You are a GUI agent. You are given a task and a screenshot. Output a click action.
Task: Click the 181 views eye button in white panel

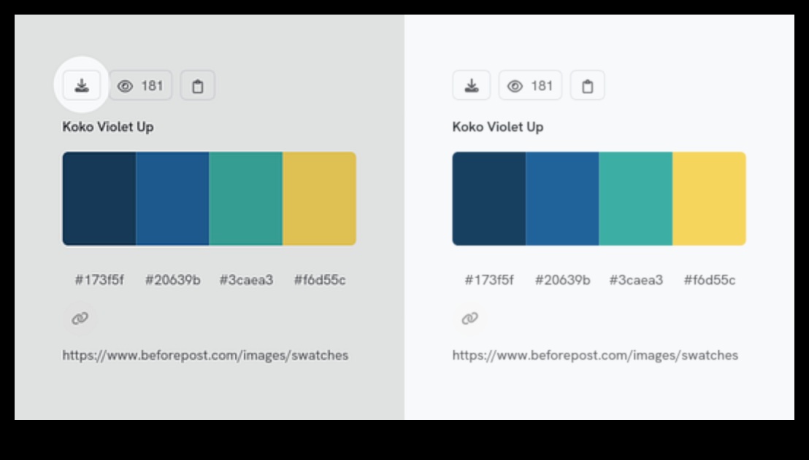530,86
